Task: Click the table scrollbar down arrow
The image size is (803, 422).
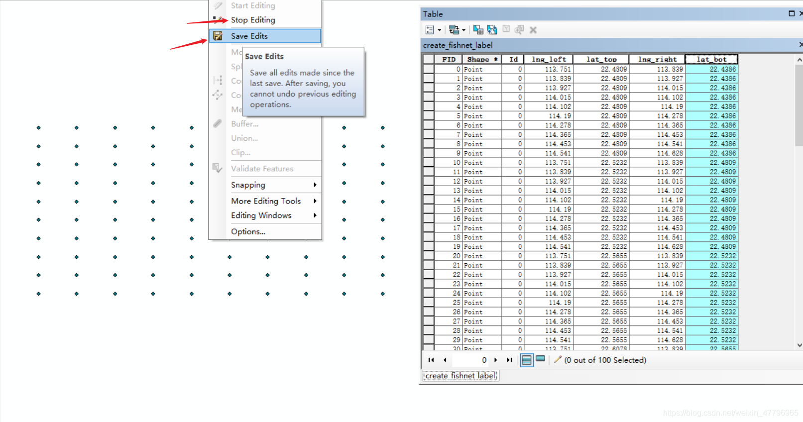Action: coord(799,345)
